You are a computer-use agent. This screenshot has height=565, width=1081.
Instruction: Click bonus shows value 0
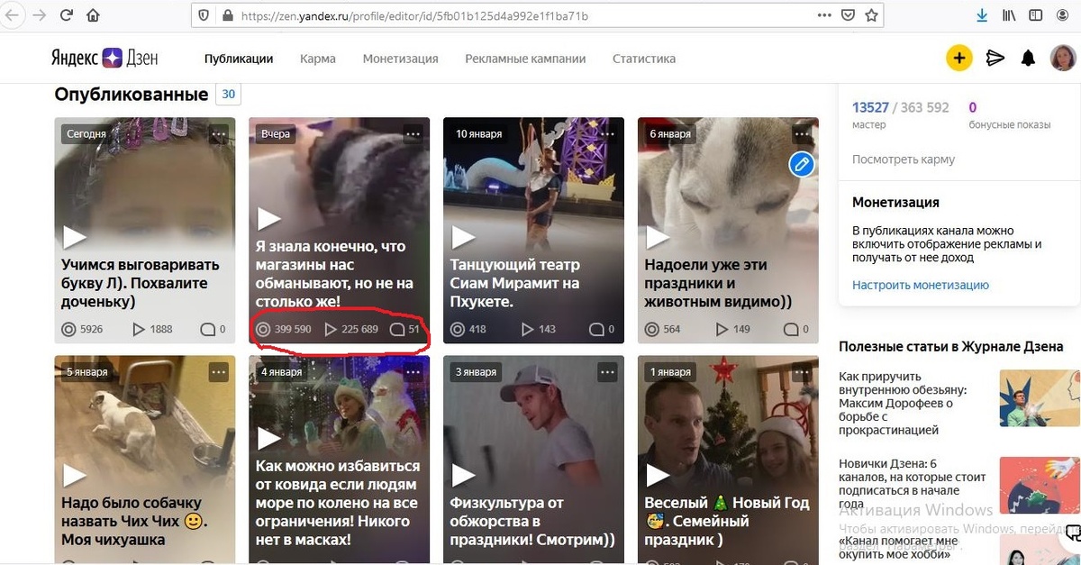[x=973, y=107]
